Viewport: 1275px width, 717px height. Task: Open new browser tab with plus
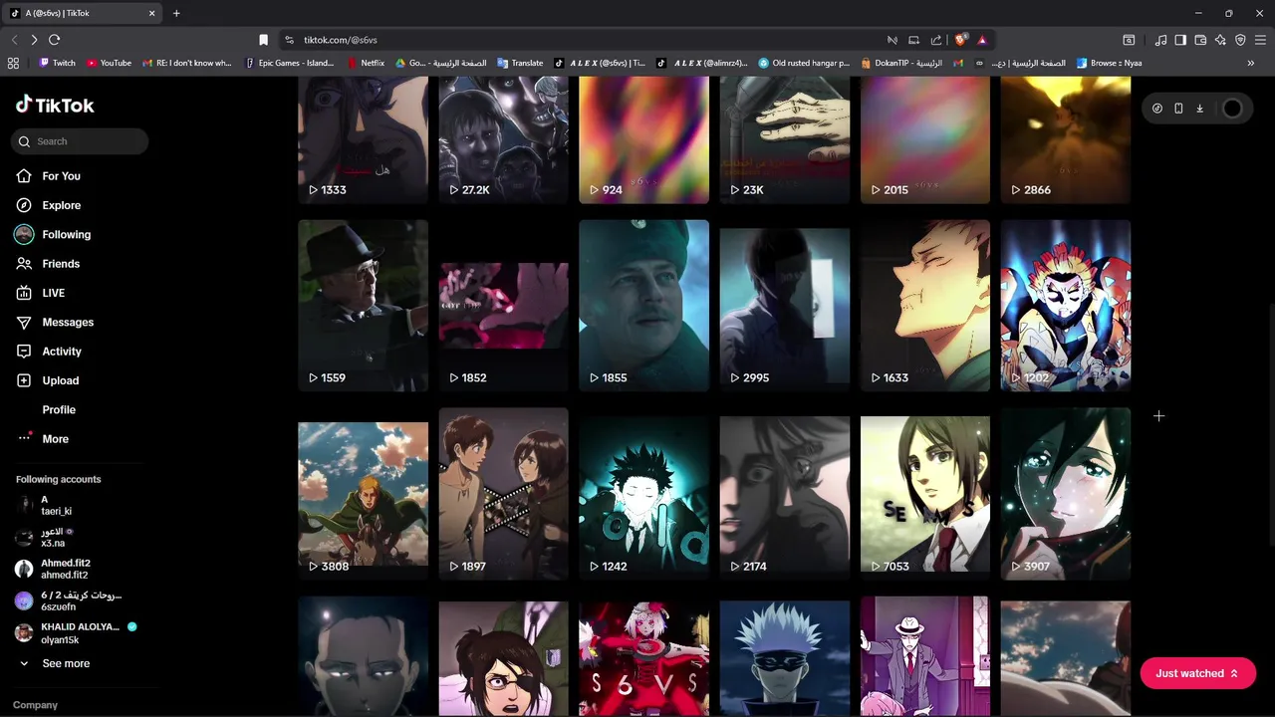pos(176,13)
